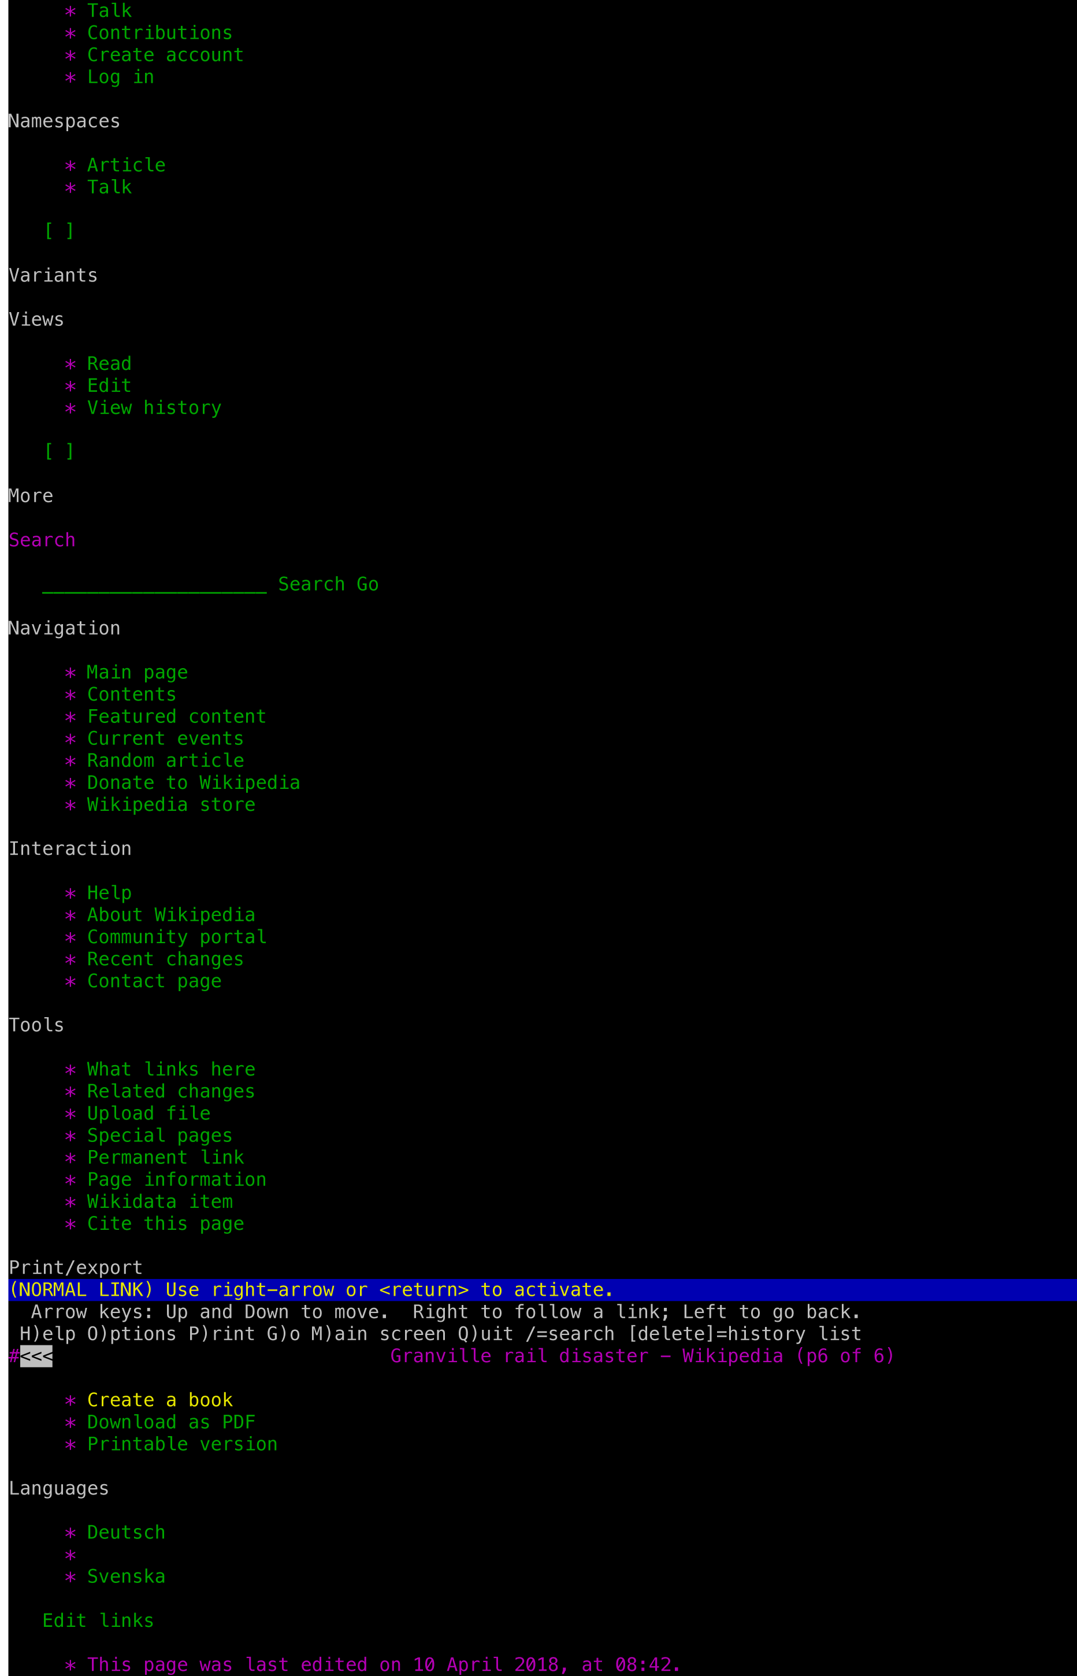Open Printable version link
Image resolution: width=1077 pixels, height=1676 pixels.
click(182, 1444)
